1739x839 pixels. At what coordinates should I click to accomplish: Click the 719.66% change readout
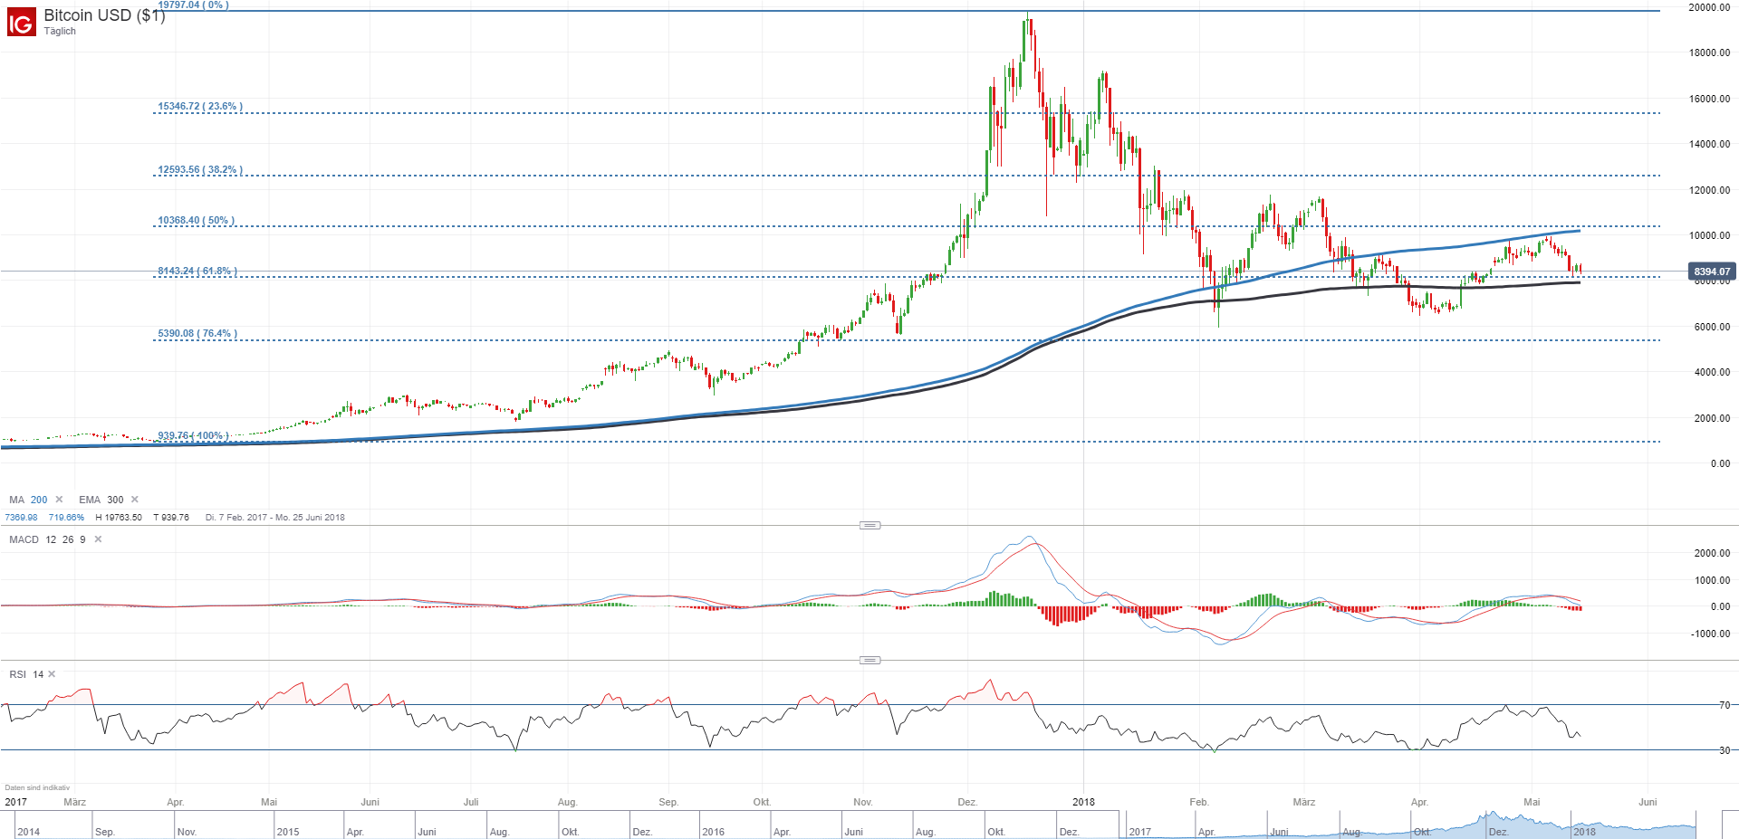click(x=66, y=518)
